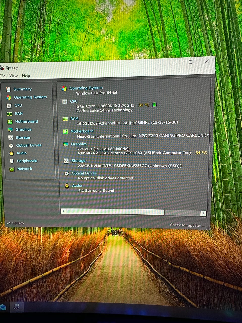
Task: Click Windows flag icon beside Operating System heading
Action: pos(64,88)
